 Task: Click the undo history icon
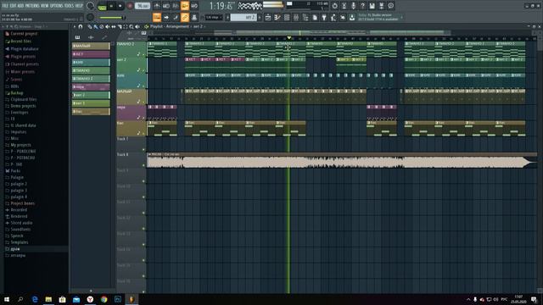point(334,6)
